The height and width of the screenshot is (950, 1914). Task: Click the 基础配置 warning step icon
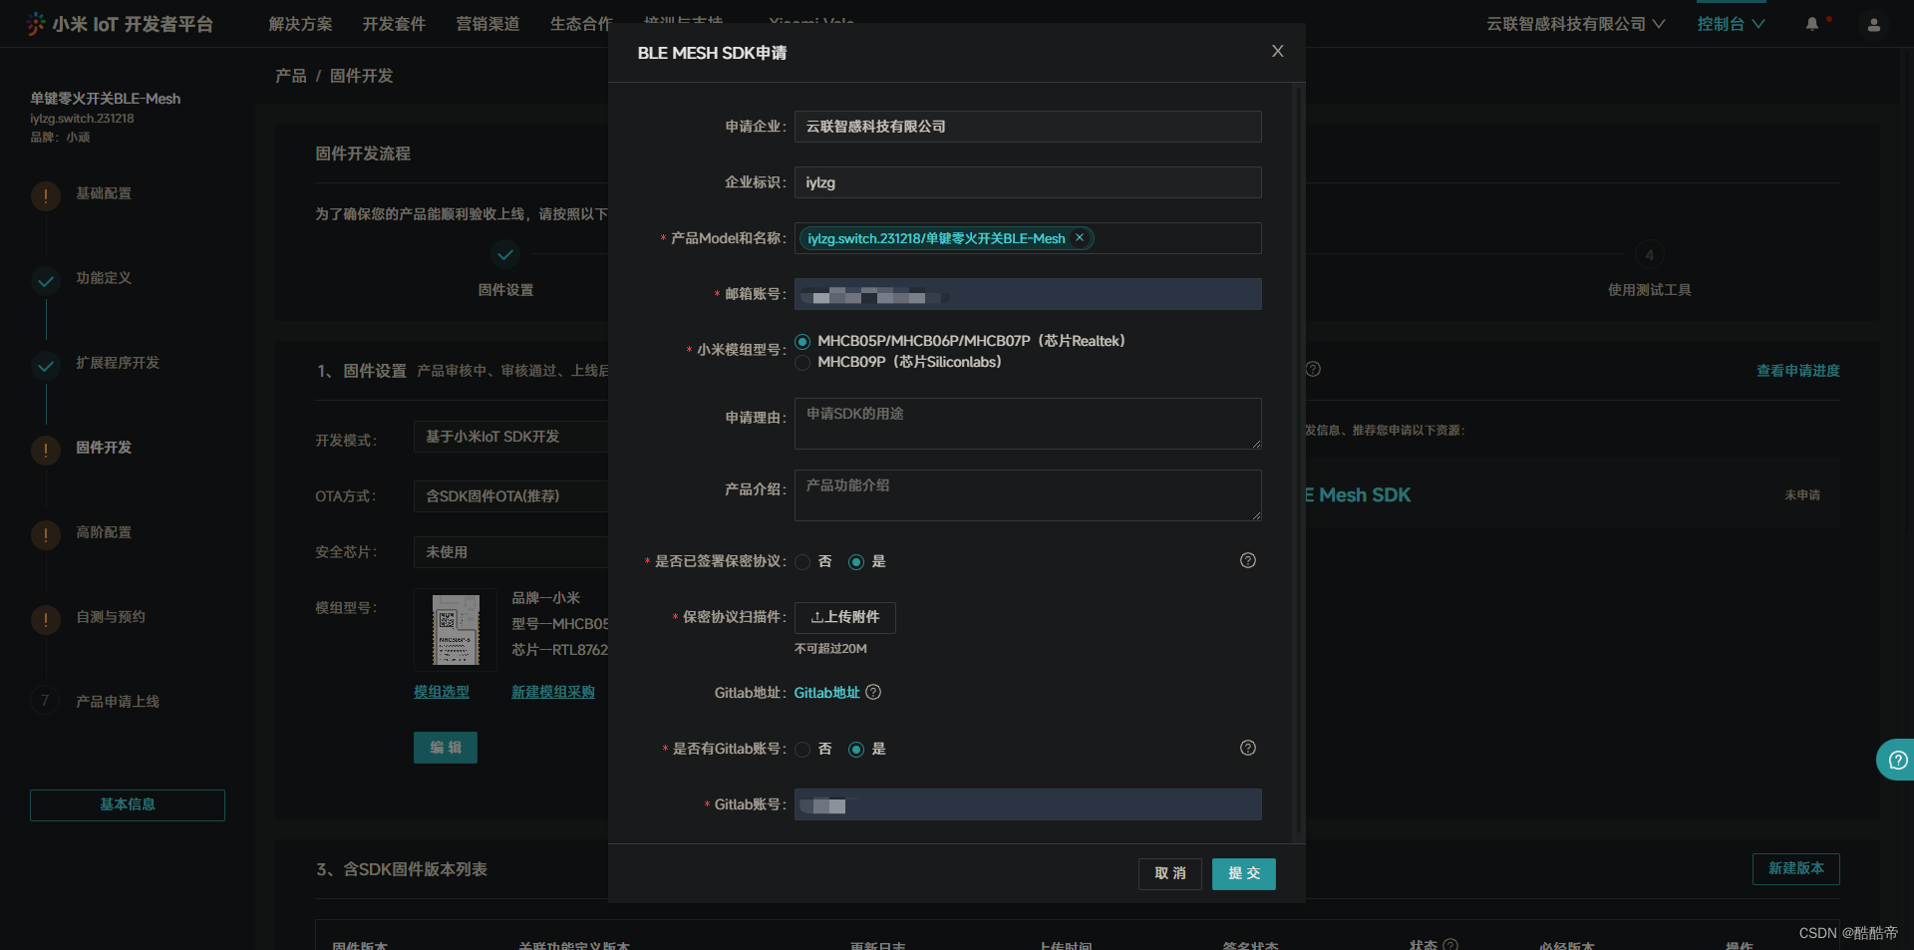pos(46,195)
